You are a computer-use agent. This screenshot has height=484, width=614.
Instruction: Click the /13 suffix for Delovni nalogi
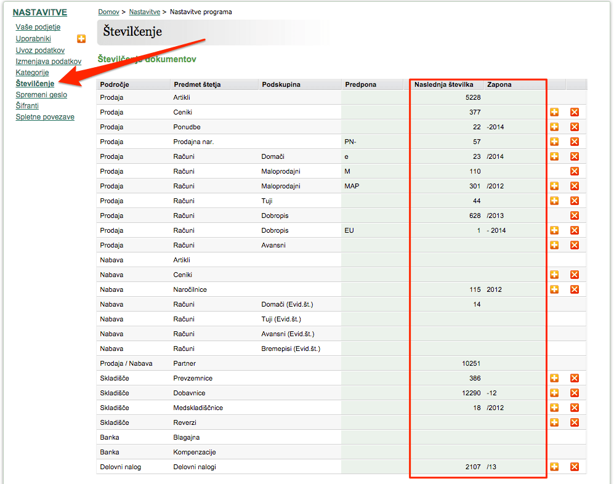coord(491,467)
